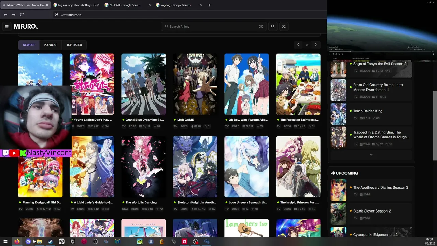Open the Windows Start menu
This screenshot has height=246, width=437.
coord(5,242)
